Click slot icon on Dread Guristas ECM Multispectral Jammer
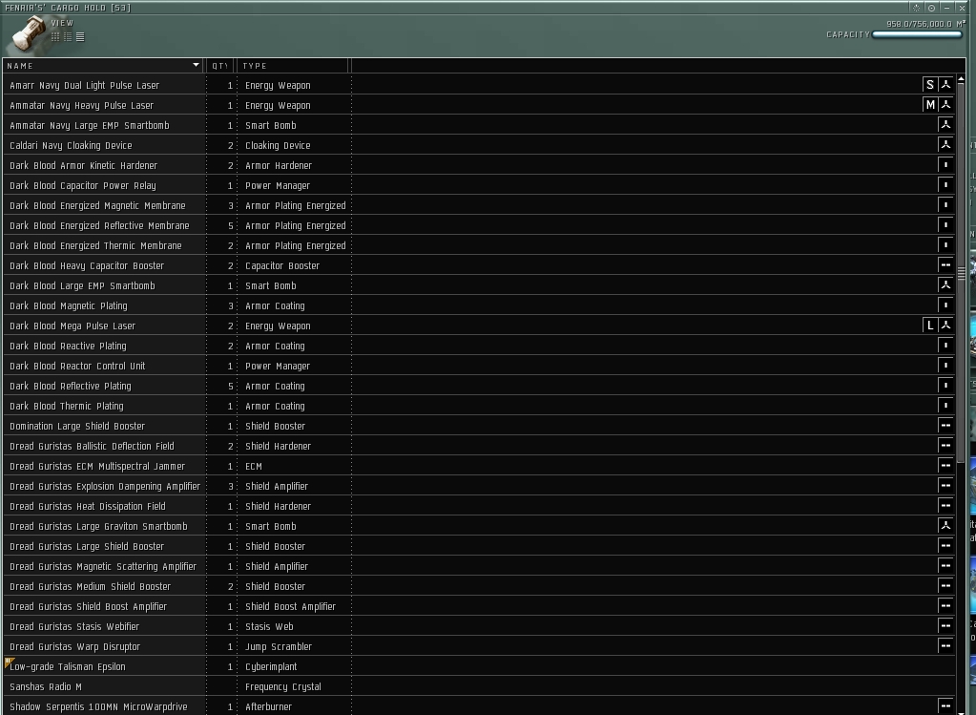 pos(945,465)
